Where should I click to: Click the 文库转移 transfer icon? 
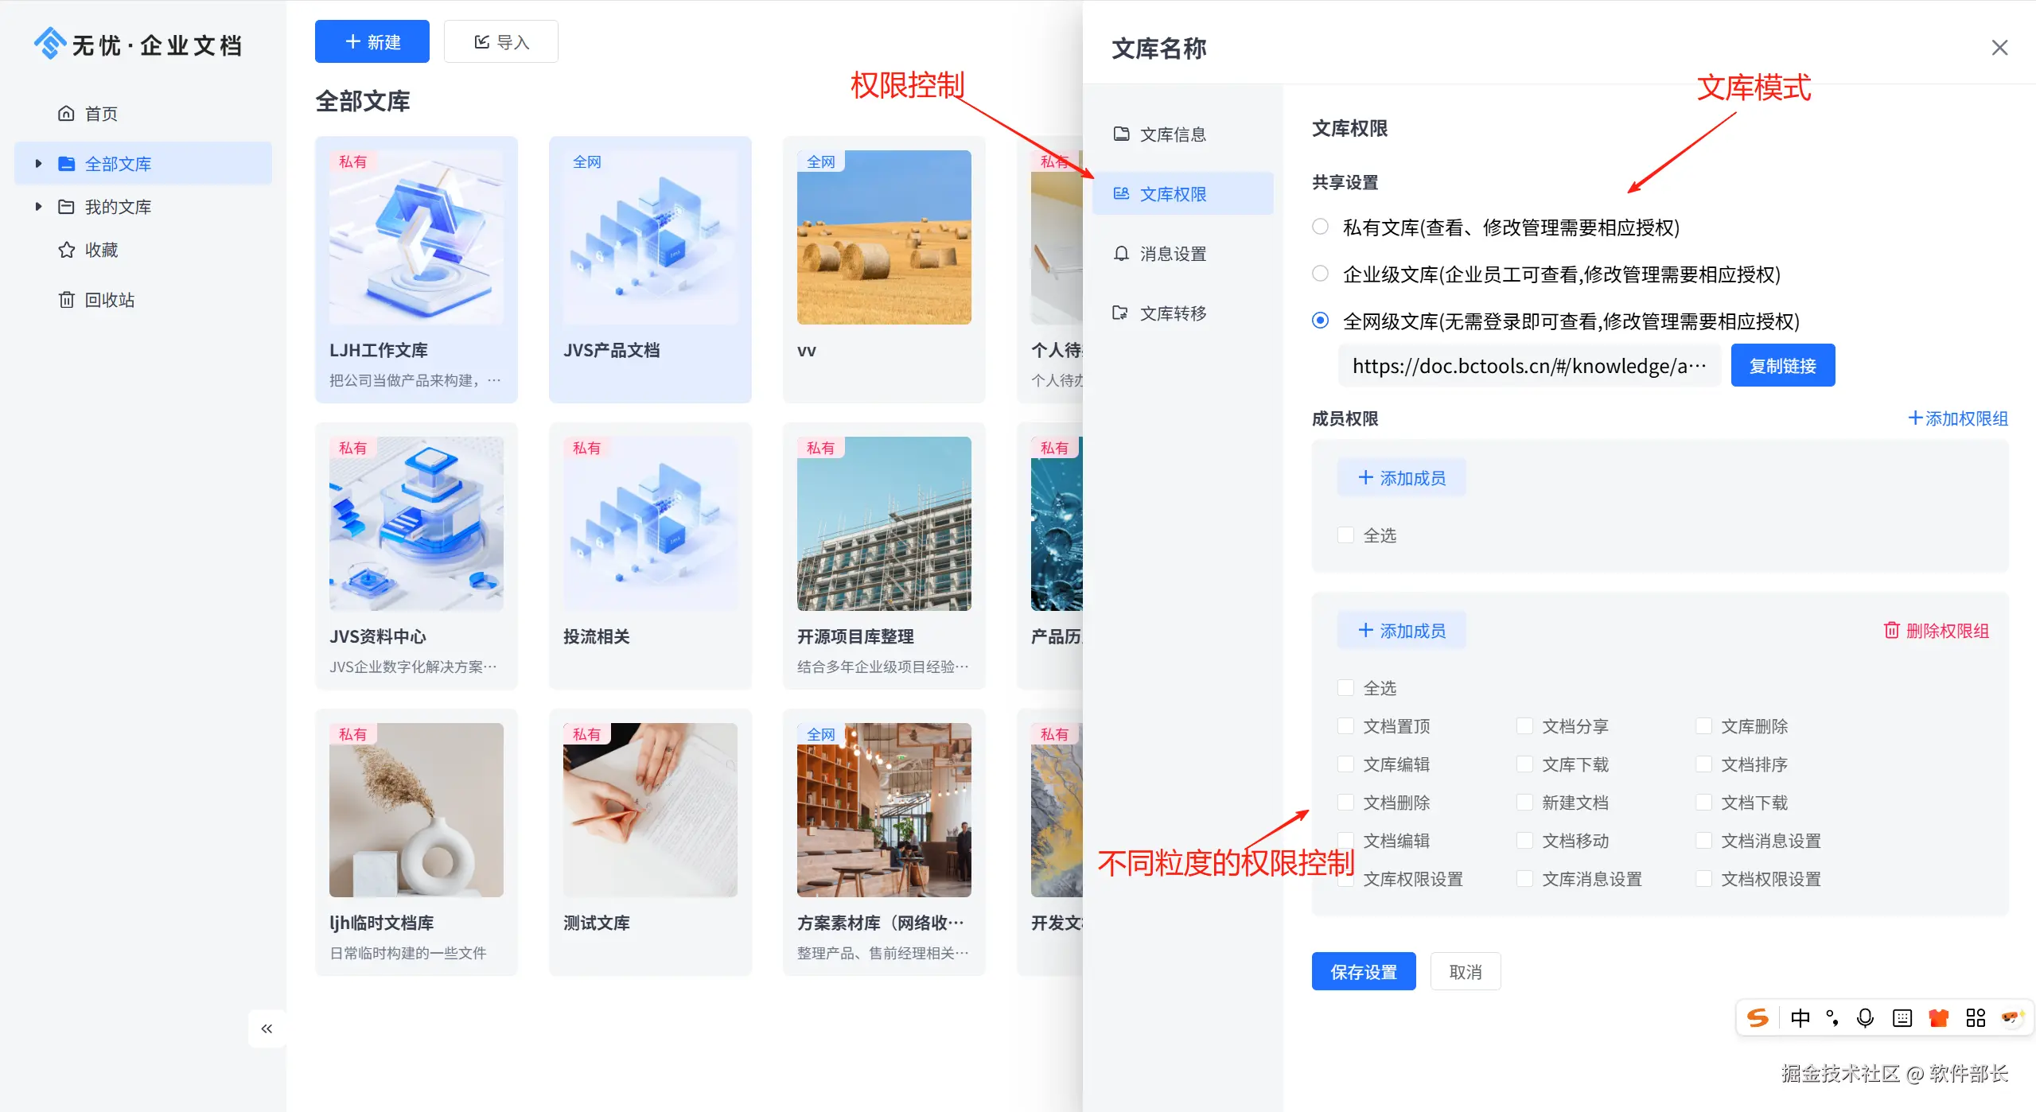pos(1121,313)
